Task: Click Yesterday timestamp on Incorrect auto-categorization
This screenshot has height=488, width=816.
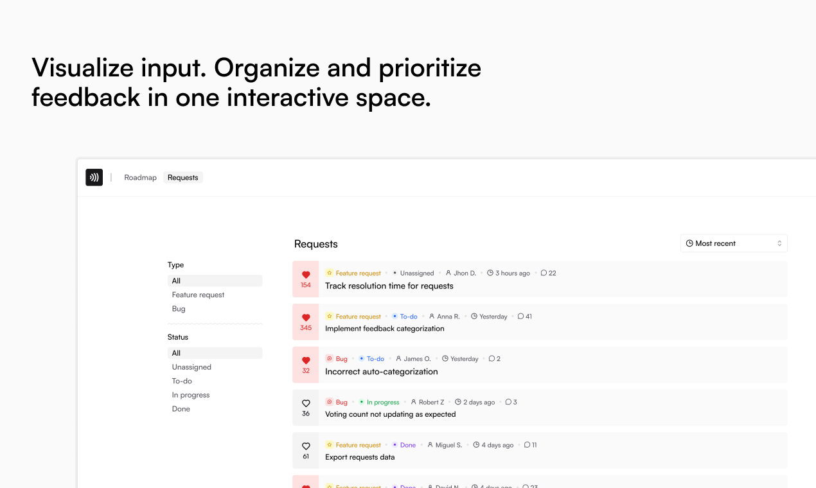Action: 460,359
